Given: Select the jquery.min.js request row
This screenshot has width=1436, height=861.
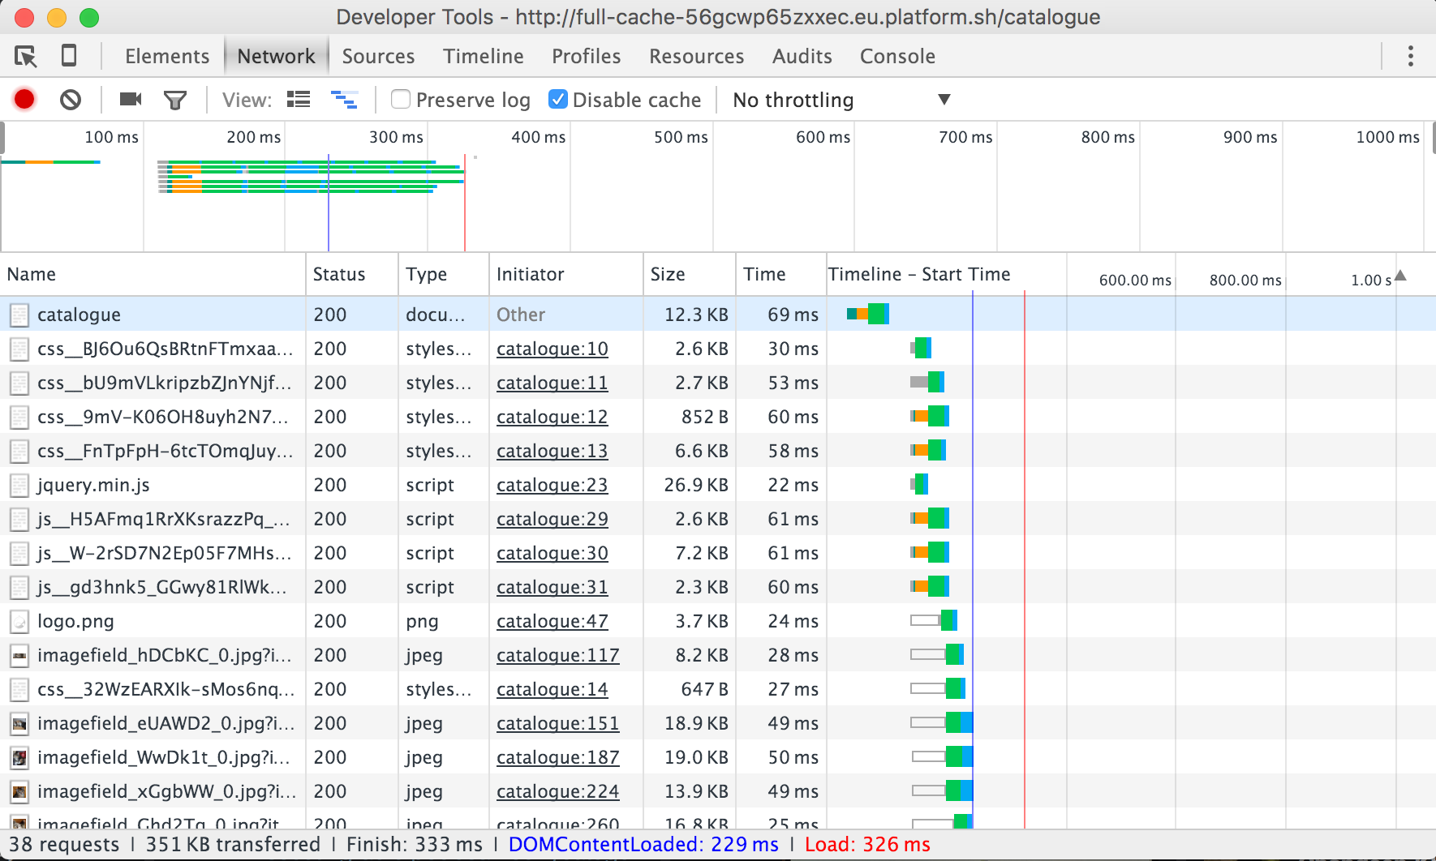Looking at the screenshot, I should click(x=93, y=485).
